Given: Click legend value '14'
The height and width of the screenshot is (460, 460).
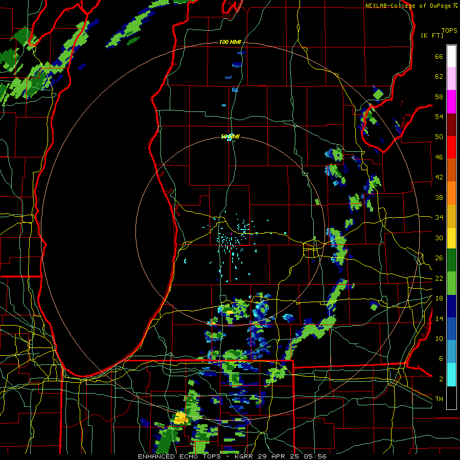Looking at the screenshot, I should (439, 318).
